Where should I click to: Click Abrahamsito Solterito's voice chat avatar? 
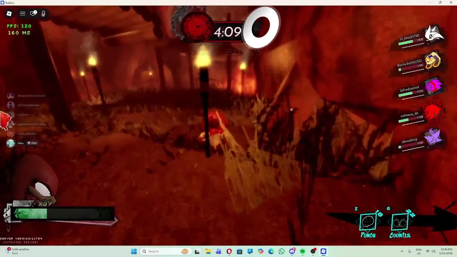coord(11,96)
